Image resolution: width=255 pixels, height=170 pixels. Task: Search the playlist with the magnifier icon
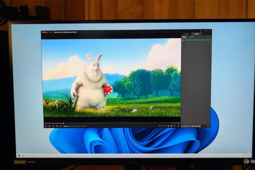pos(208,126)
